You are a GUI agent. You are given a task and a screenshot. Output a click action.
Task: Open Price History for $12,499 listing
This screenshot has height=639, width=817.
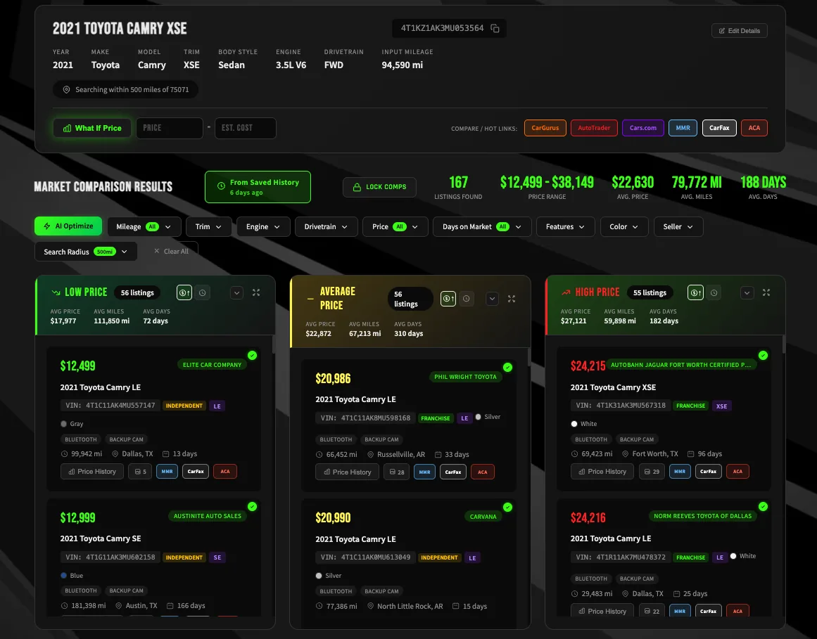point(92,472)
